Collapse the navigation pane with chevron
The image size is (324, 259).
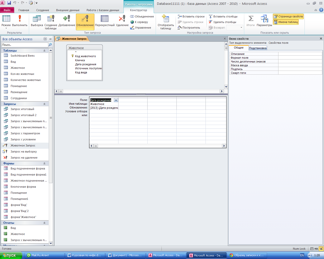point(50,39)
